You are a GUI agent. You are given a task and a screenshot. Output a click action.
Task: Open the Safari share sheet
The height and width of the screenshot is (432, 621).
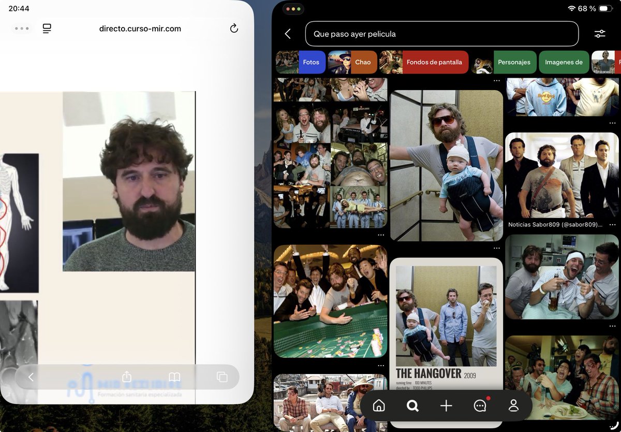click(127, 377)
